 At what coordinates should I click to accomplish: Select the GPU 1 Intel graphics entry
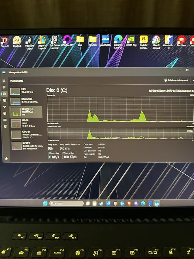pos(27,146)
